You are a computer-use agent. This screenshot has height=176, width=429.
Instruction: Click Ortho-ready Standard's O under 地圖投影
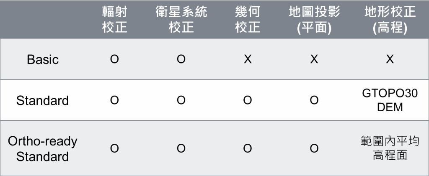coord(314,148)
